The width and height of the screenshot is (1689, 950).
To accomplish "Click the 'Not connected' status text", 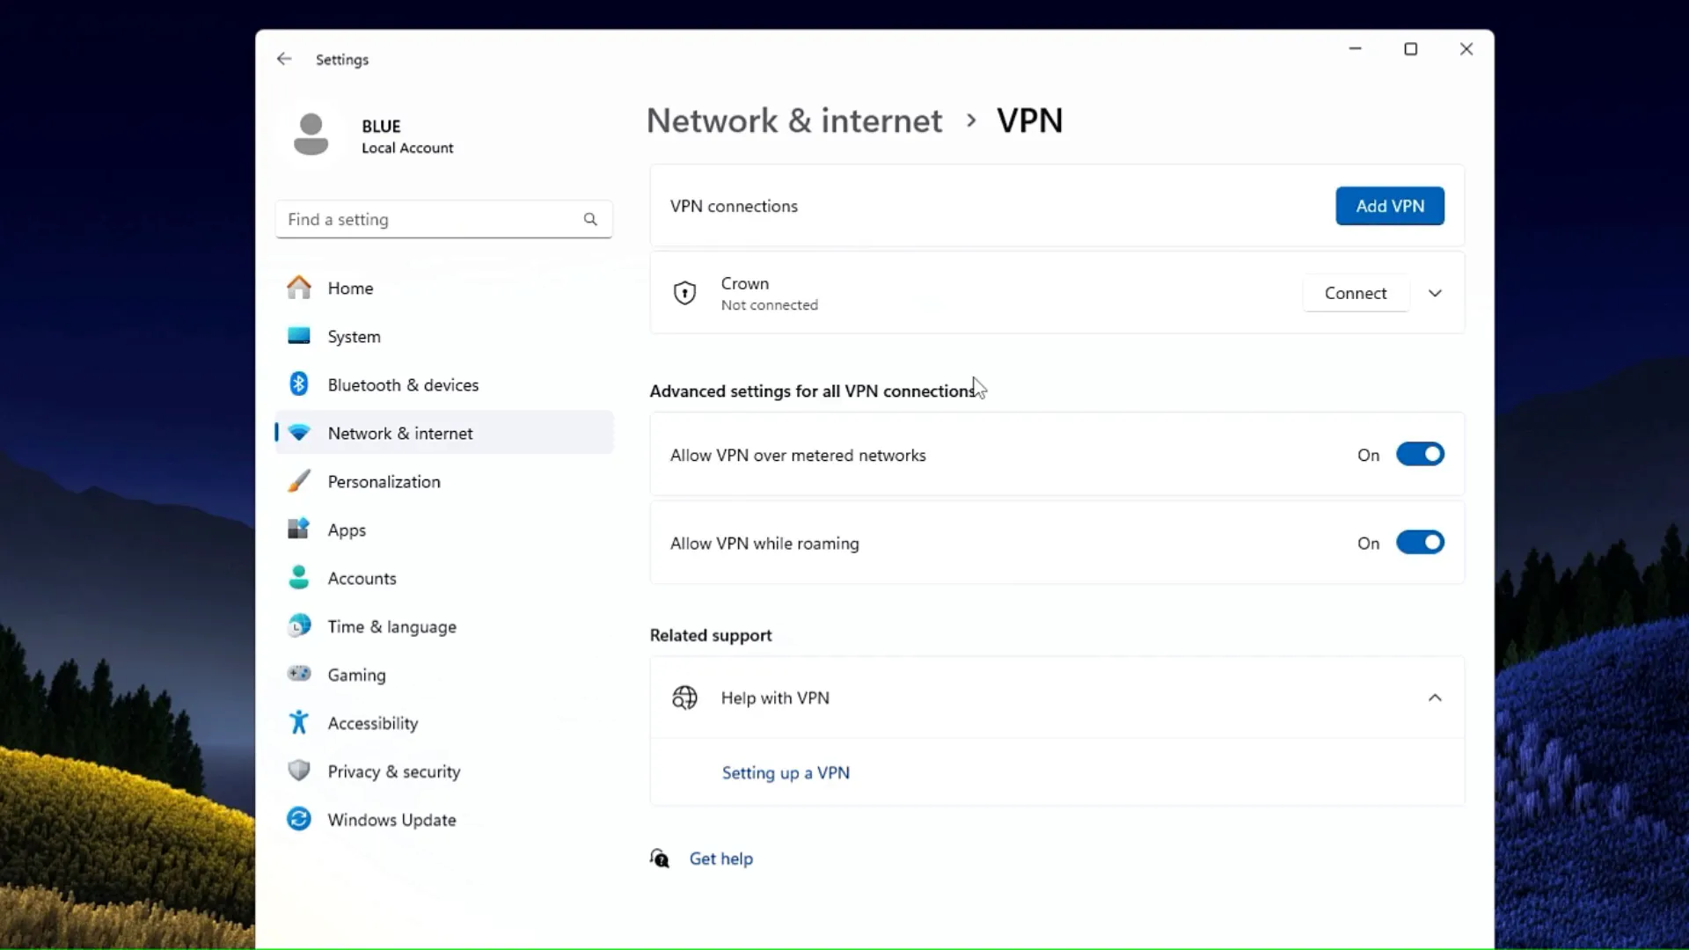I will coord(770,305).
